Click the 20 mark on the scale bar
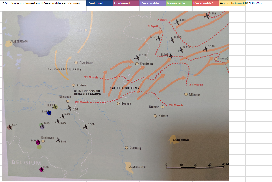 [195, 165]
